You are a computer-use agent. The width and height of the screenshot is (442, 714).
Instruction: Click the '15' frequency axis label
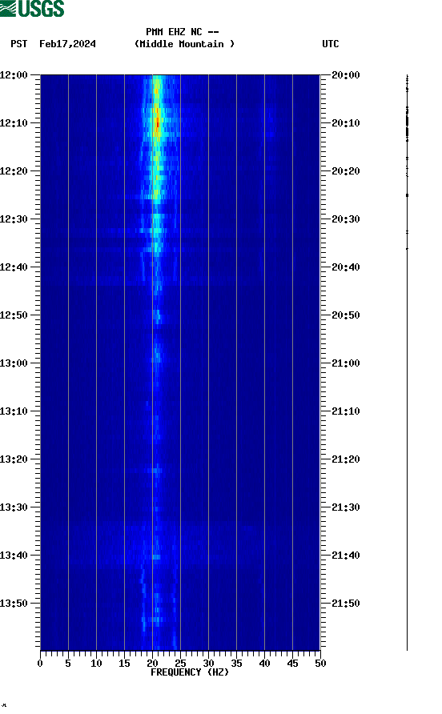click(124, 664)
